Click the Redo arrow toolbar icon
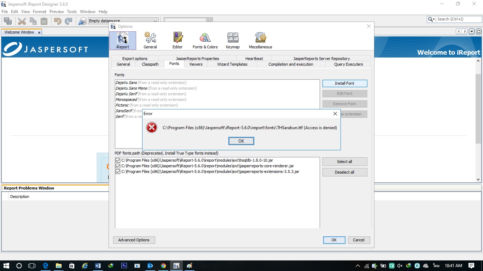The height and width of the screenshot is (271, 483). [69, 21]
